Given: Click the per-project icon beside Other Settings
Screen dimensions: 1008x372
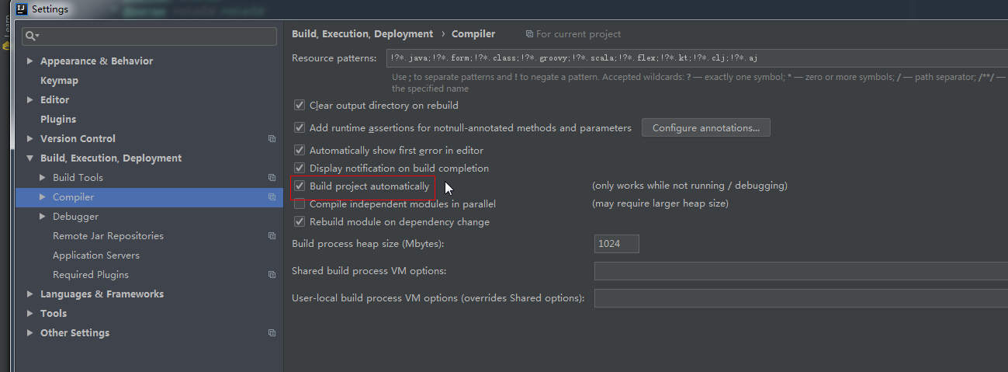Looking at the screenshot, I should pyautogui.click(x=272, y=333).
